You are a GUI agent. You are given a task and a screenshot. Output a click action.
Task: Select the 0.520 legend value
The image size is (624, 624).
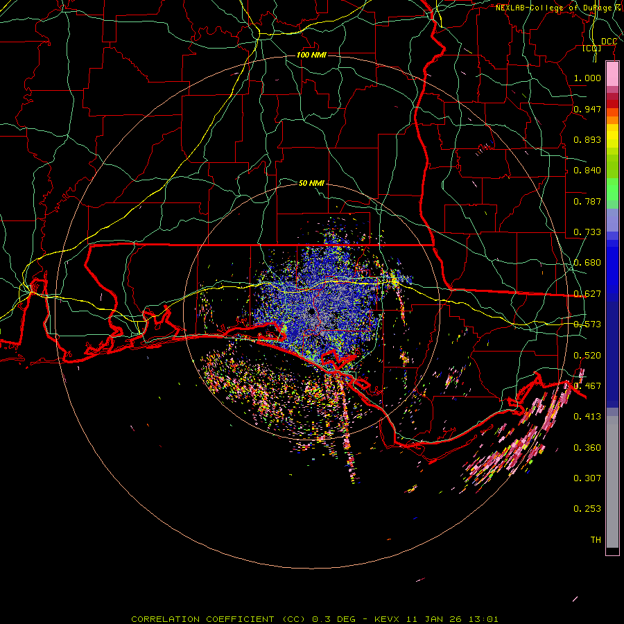pos(587,356)
